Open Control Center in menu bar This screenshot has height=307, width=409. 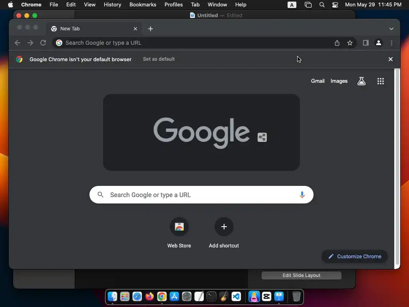coord(335,5)
